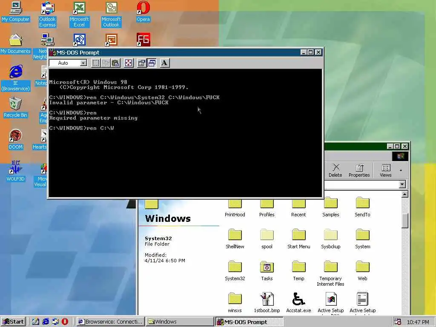
Task: Click inside the black MS-DOS command area
Action: click(x=185, y=133)
